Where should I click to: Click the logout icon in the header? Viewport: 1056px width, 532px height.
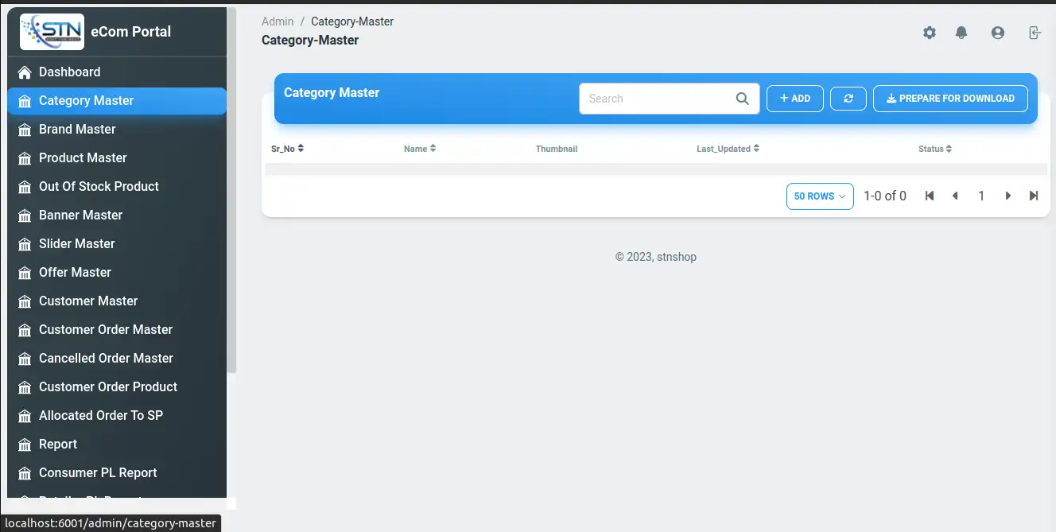1034,33
